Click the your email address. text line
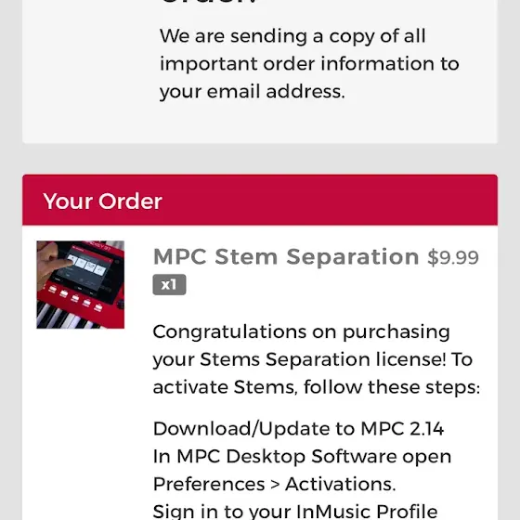 point(253,92)
